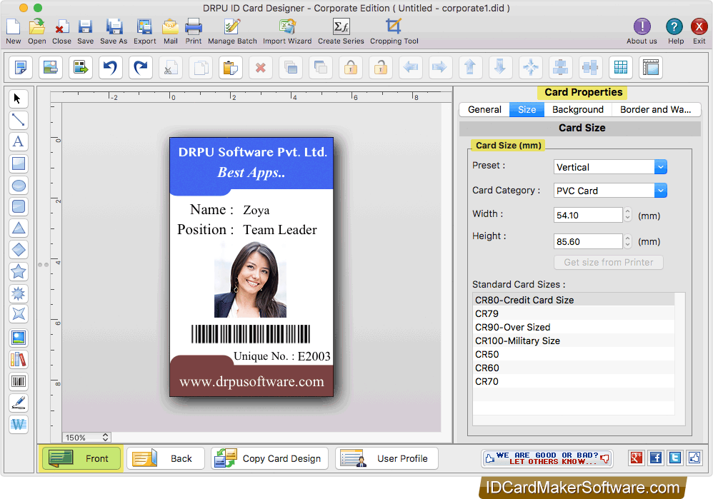Viewport: 713px width, 499px height.
Task: Click the Height input field
Action: click(x=588, y=241)
